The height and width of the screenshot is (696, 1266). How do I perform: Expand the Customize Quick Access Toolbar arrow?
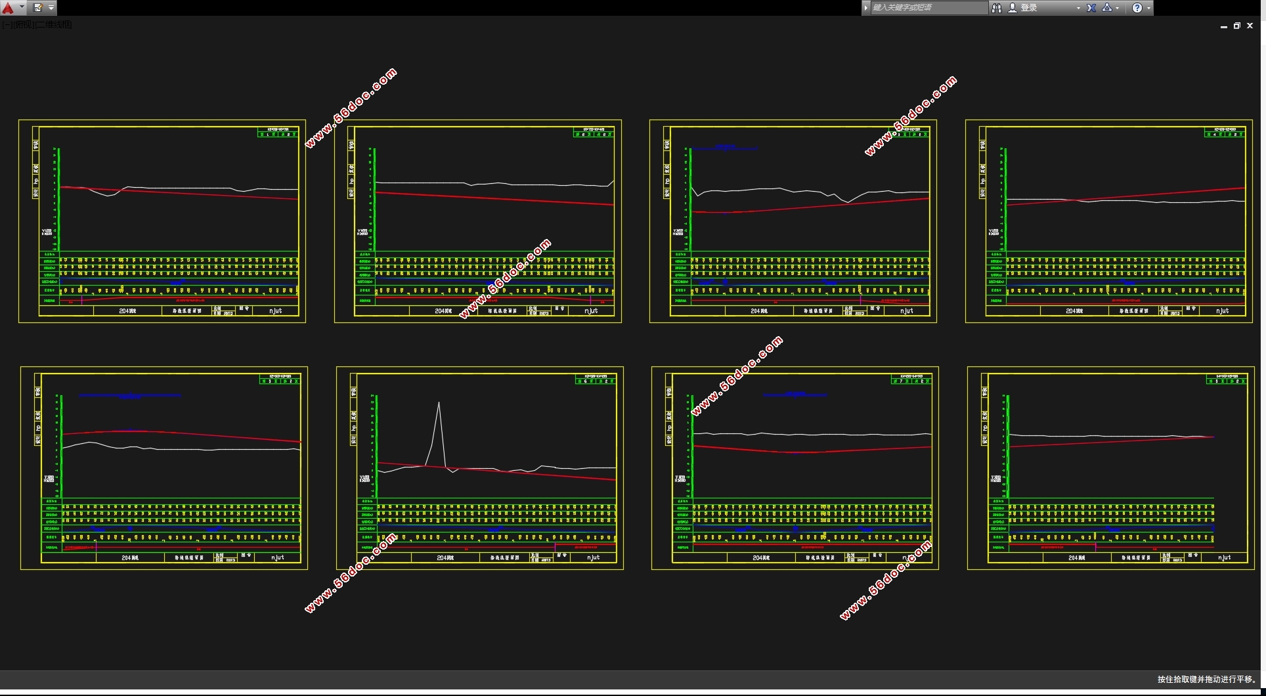tap(51, 8)
